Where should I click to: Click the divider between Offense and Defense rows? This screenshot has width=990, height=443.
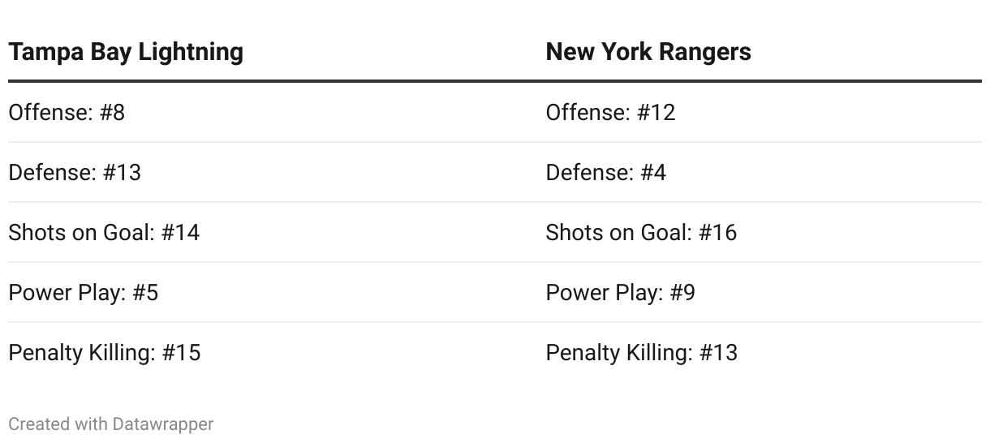tap(495, 142)
